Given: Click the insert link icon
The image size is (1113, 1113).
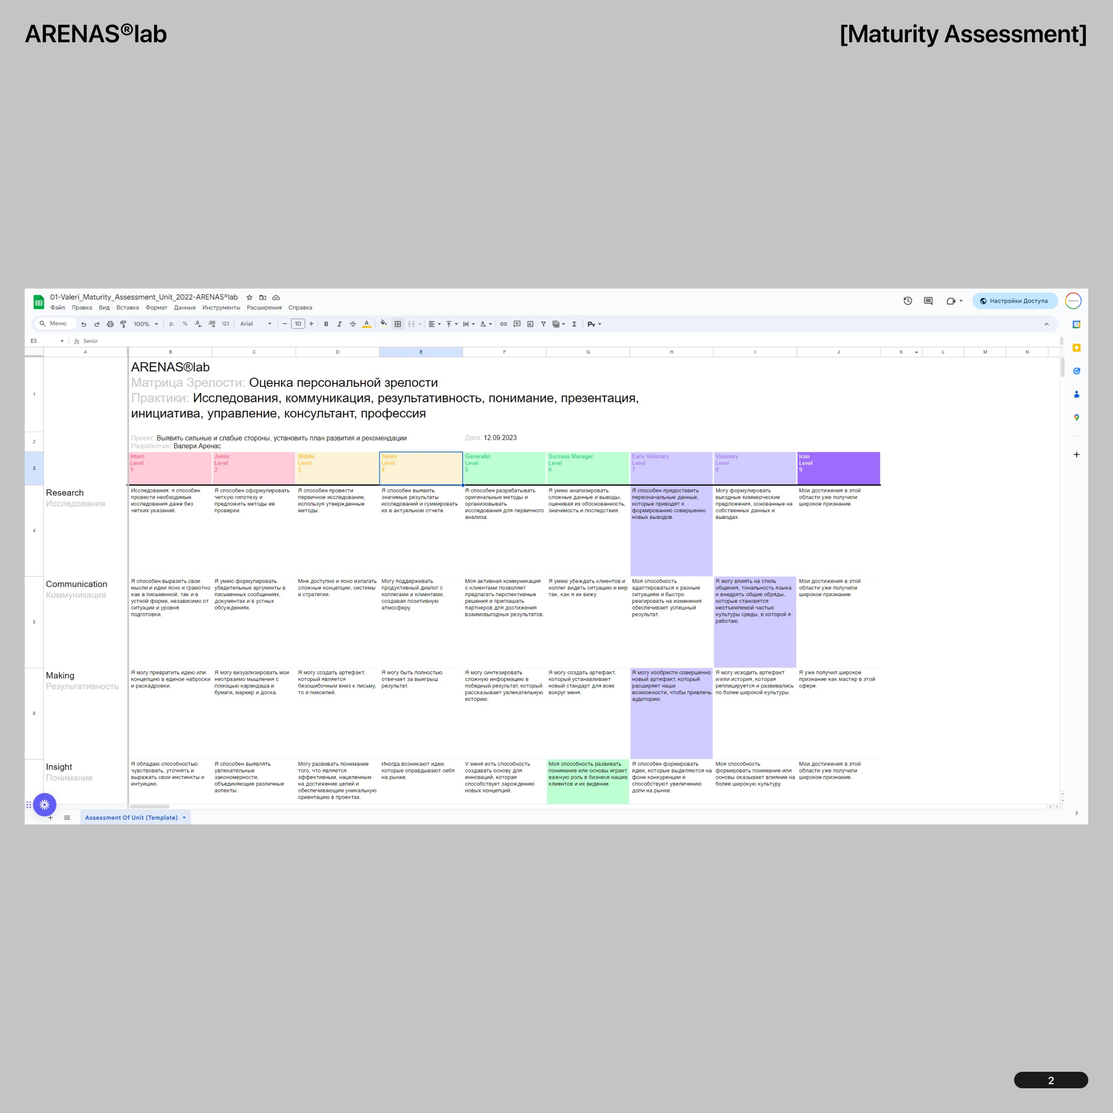Looking at the screenshot, I should (x=503, y=324).
